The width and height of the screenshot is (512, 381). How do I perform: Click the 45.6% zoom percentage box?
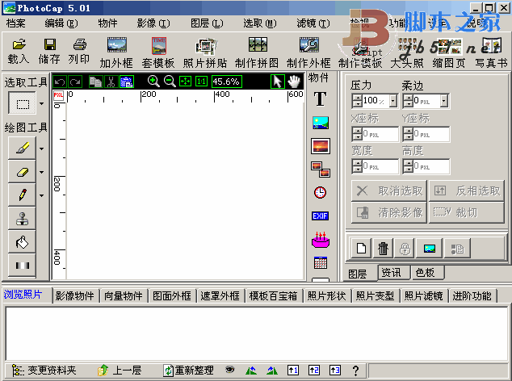click(x=227, y=82)
